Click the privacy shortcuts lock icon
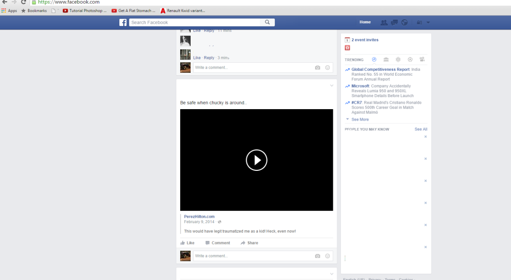This screenshot has height=280, width=511. (419, 22)
